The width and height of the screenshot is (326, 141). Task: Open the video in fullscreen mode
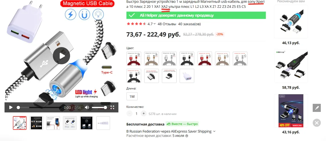pyautogui.click(x=112, y=108)
